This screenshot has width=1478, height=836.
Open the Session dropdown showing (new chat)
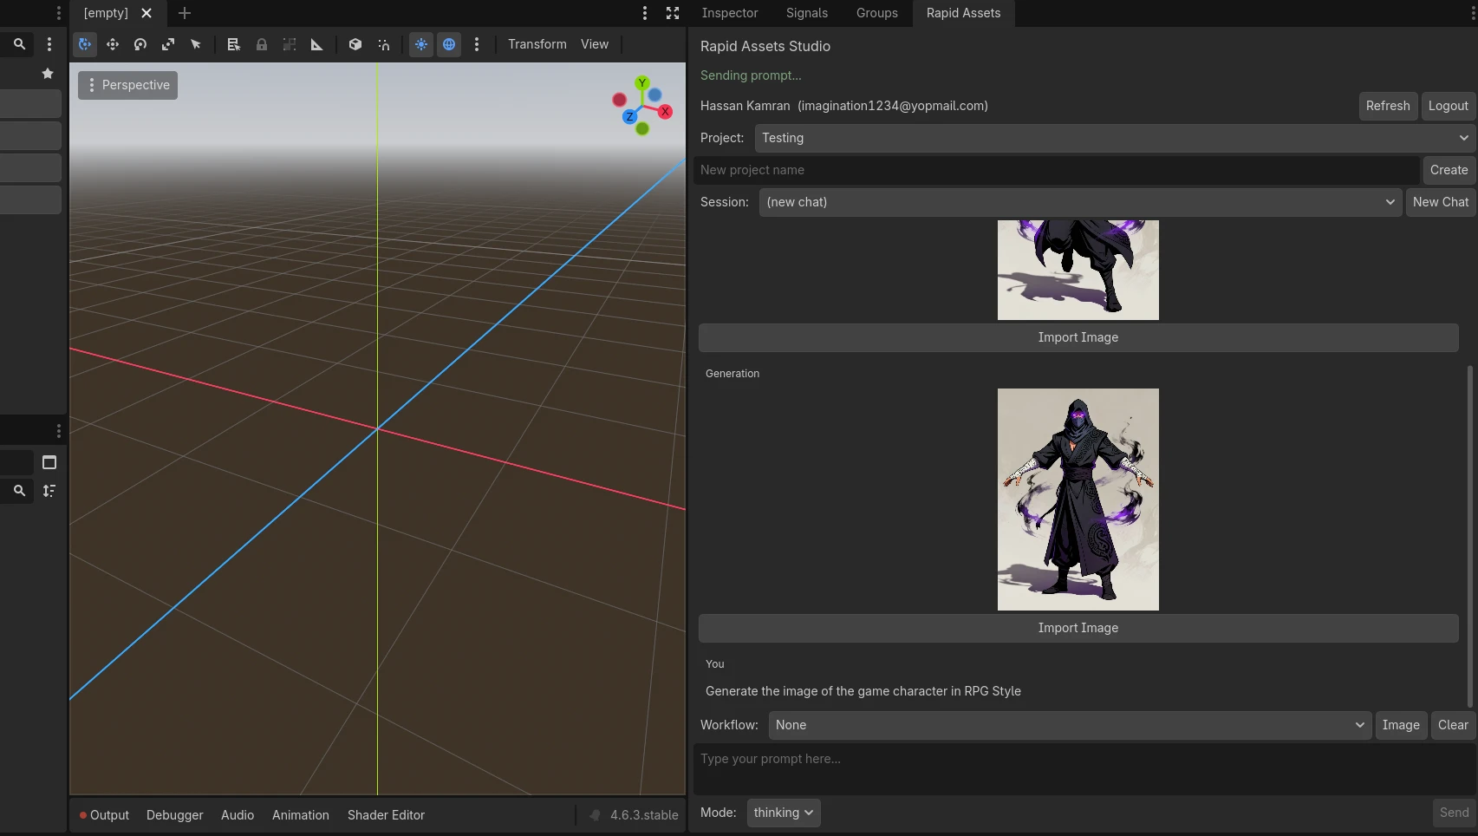pyautogui.click(x=1080, y=202)
